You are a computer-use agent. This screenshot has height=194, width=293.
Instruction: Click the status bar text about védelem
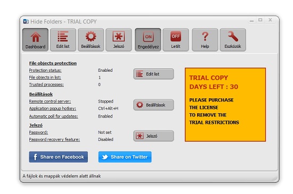[x=62, y=176]
